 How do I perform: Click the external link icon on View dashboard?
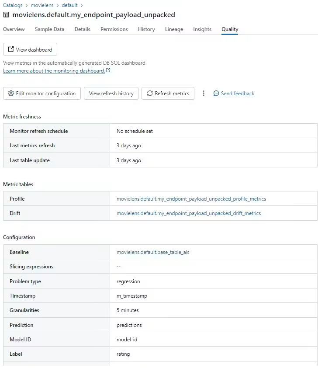(11, 49)
